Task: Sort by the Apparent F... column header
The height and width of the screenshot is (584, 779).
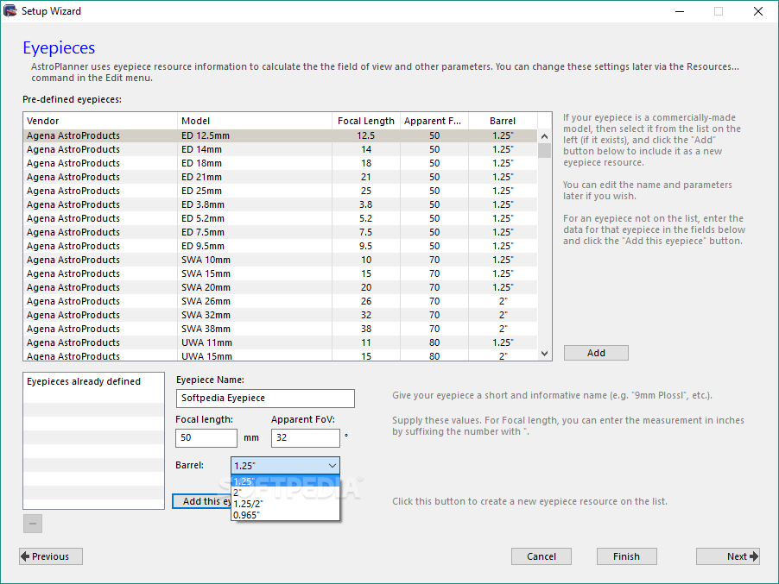Action: 434,121
